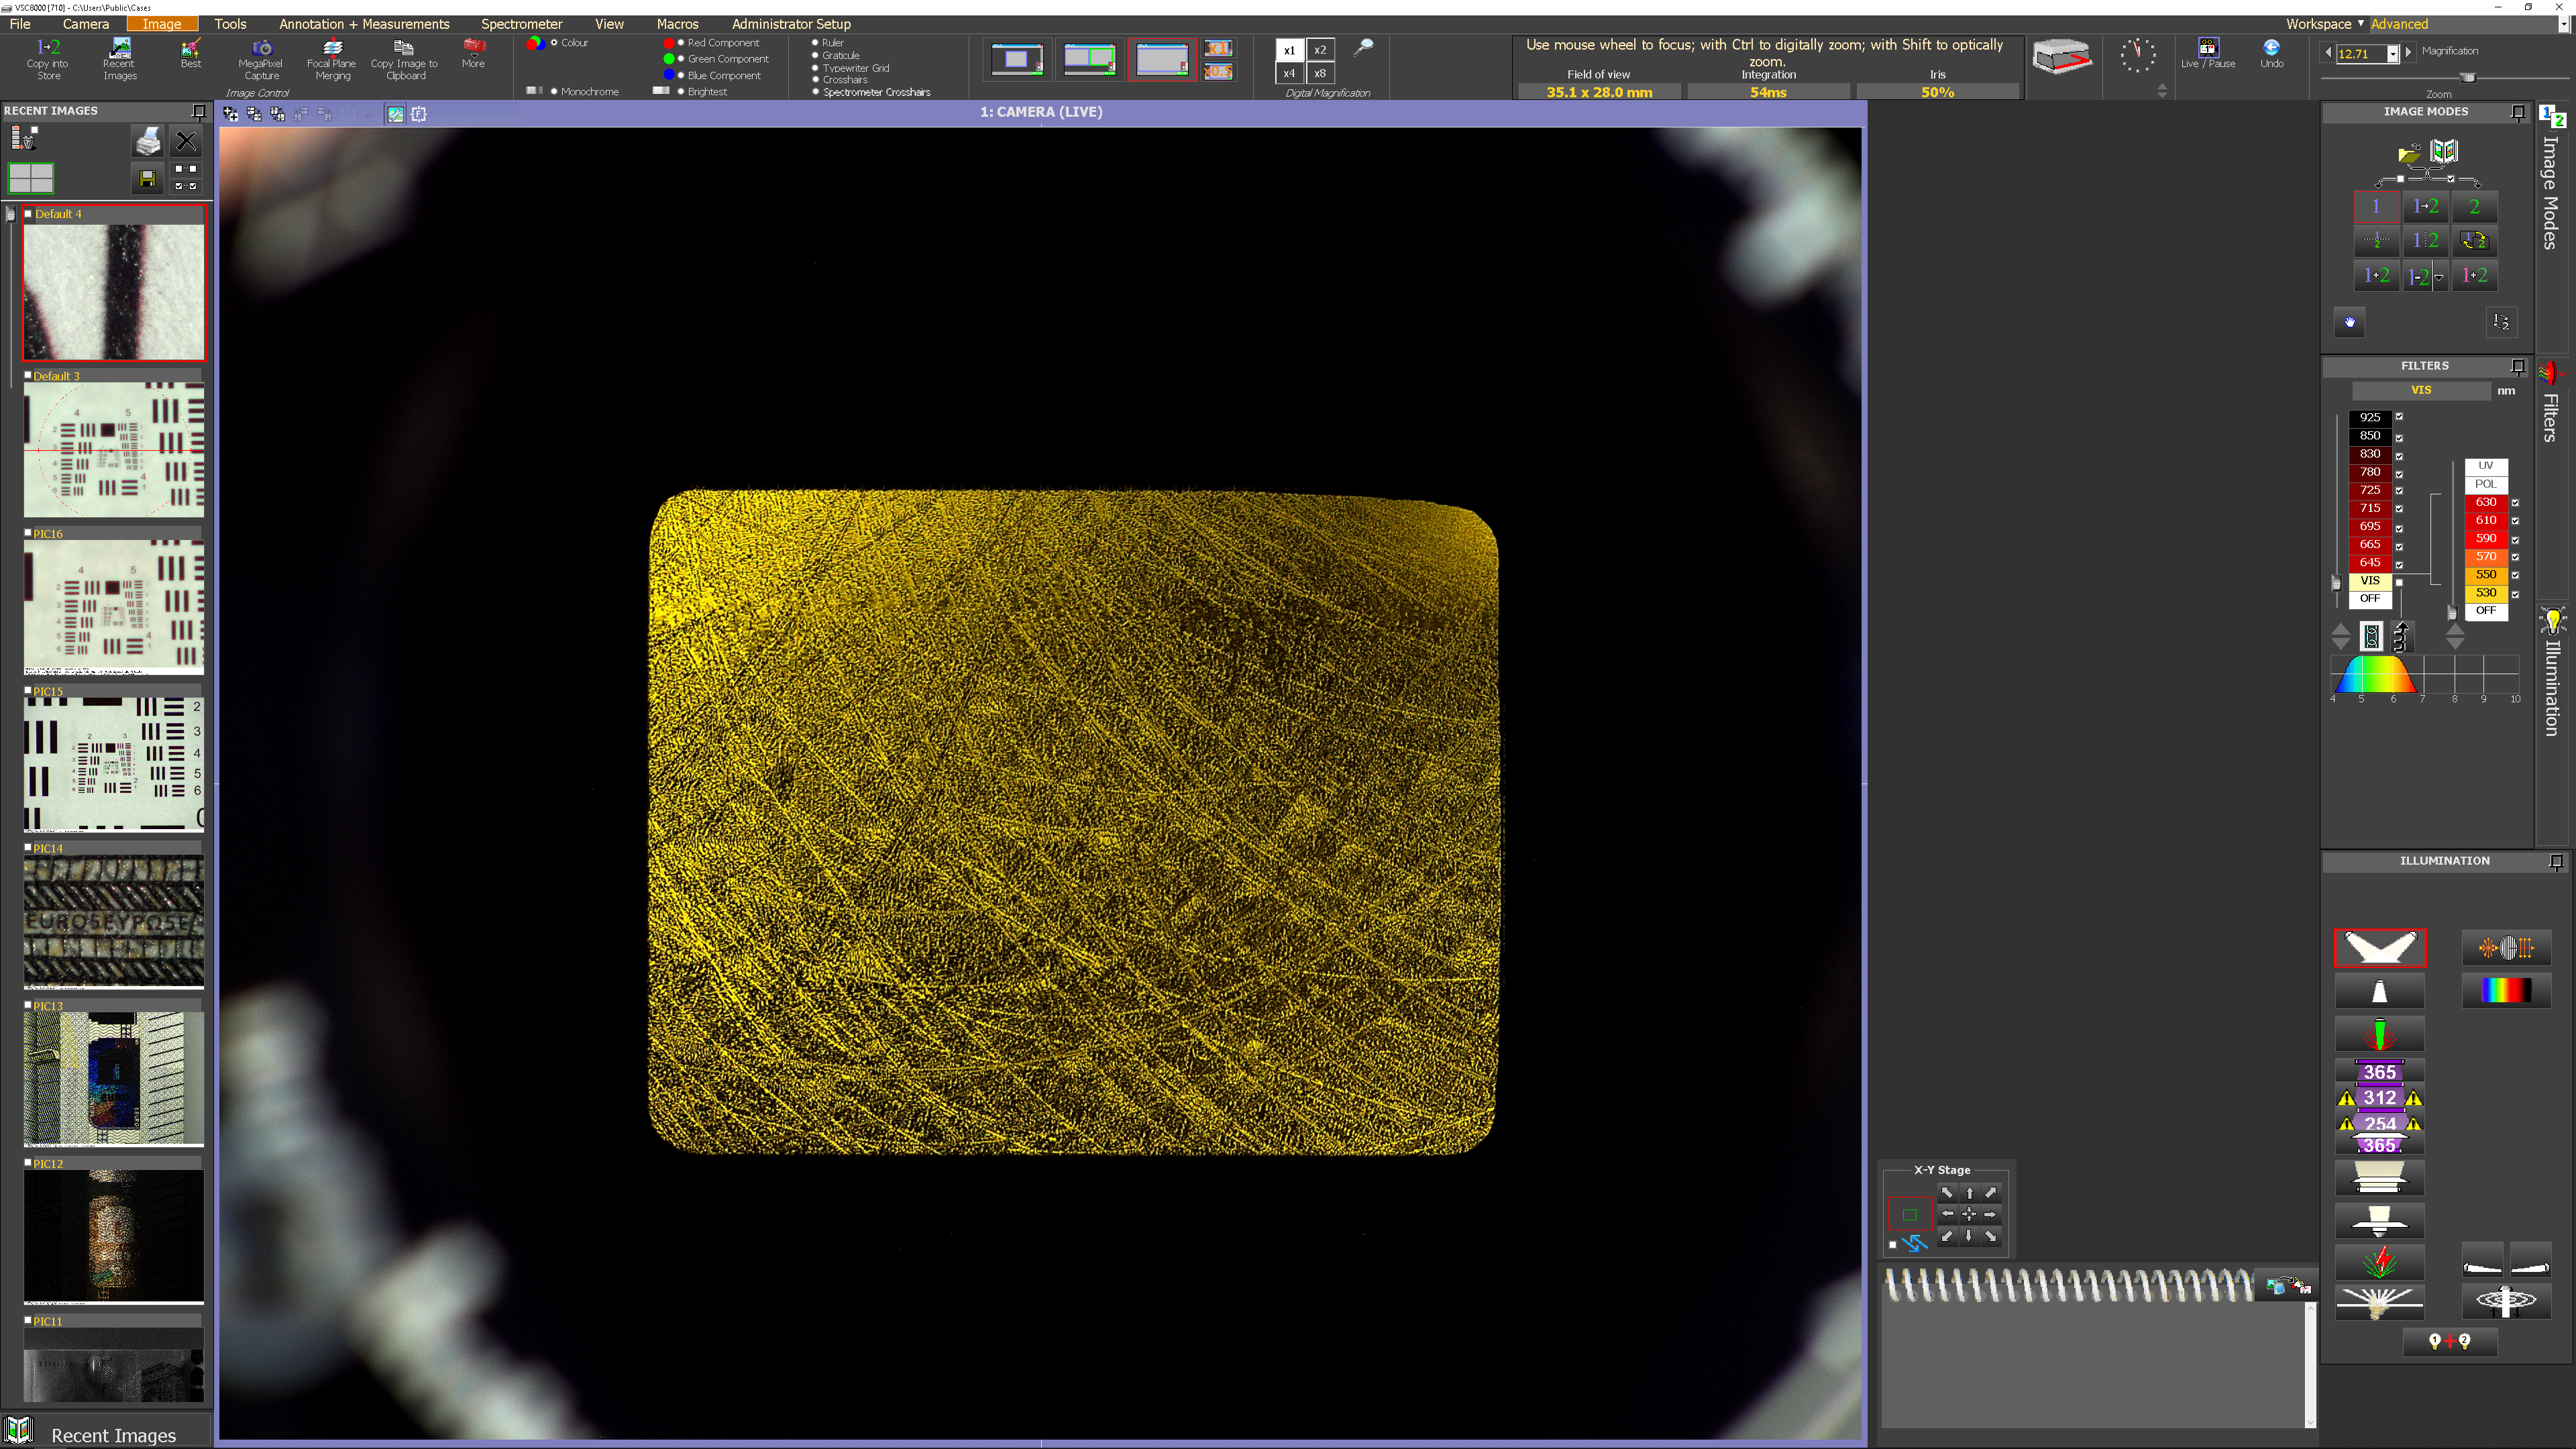2576x1449 pixels.
Task: Select split-screen 1|2 image mode
Action: (2425, 241)
